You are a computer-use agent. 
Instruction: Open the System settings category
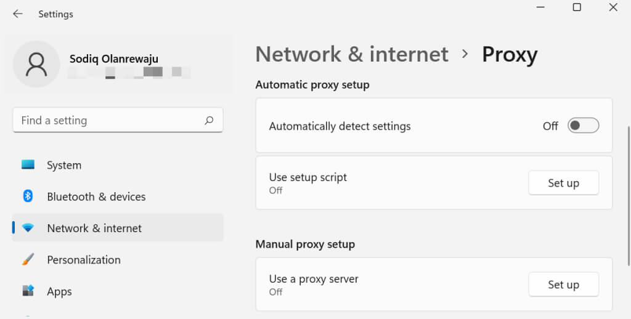(64, 165)
